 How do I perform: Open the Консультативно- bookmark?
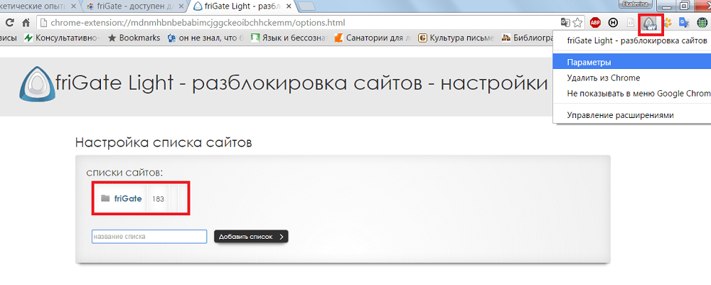pos(62,38)
